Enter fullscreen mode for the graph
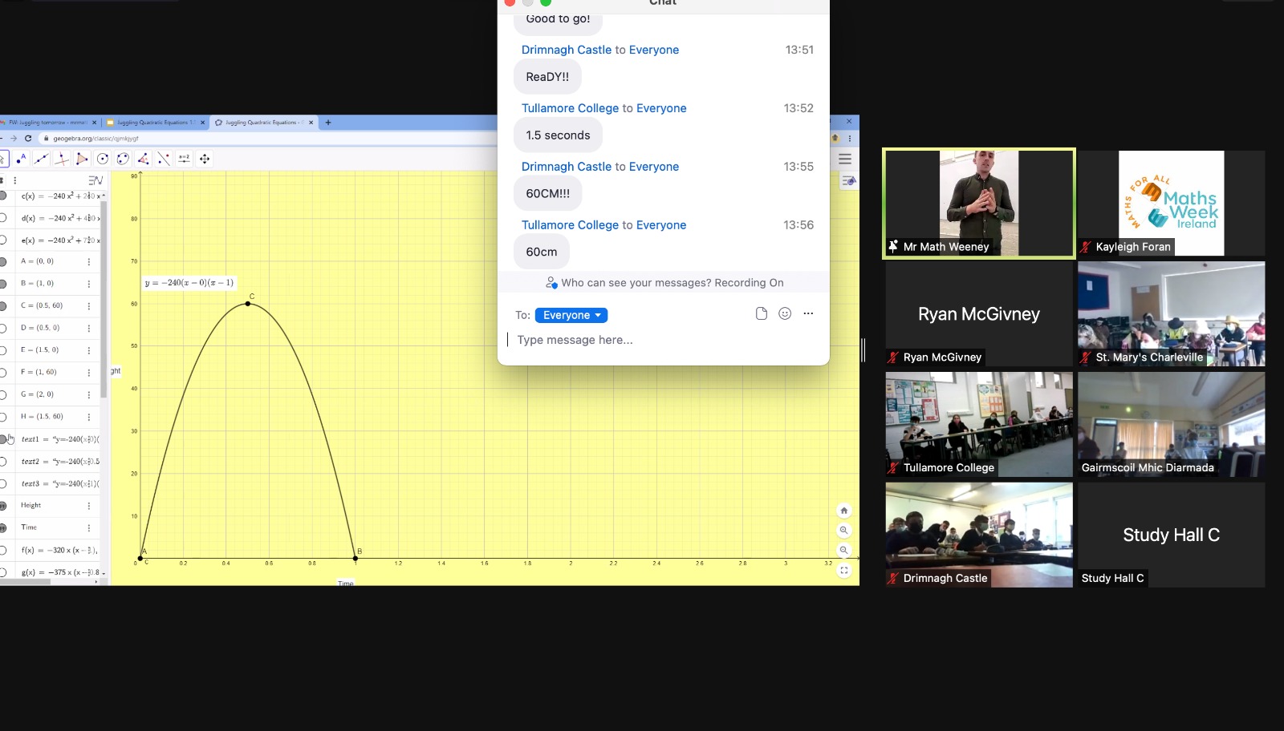 843,571
